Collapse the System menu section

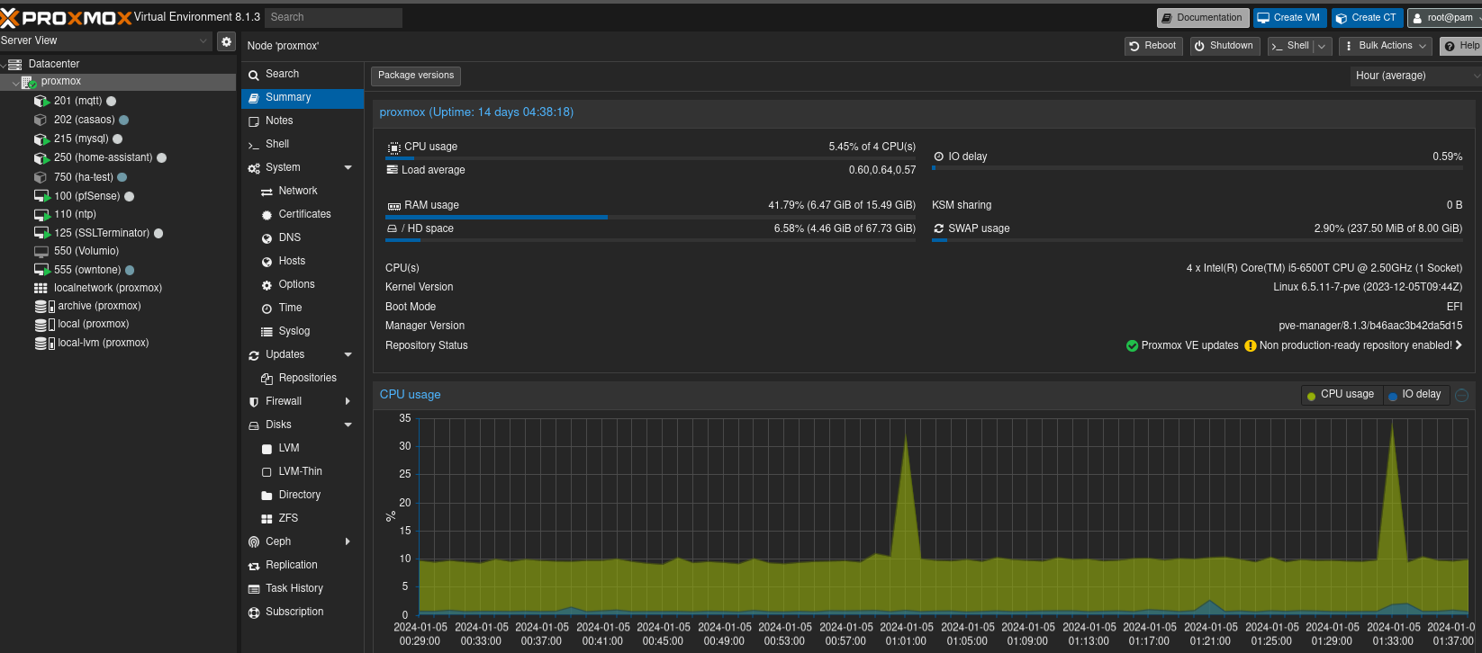348,168
